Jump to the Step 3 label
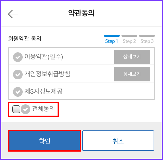Viewport: 163px width, 160px height. tap(147, 41)
